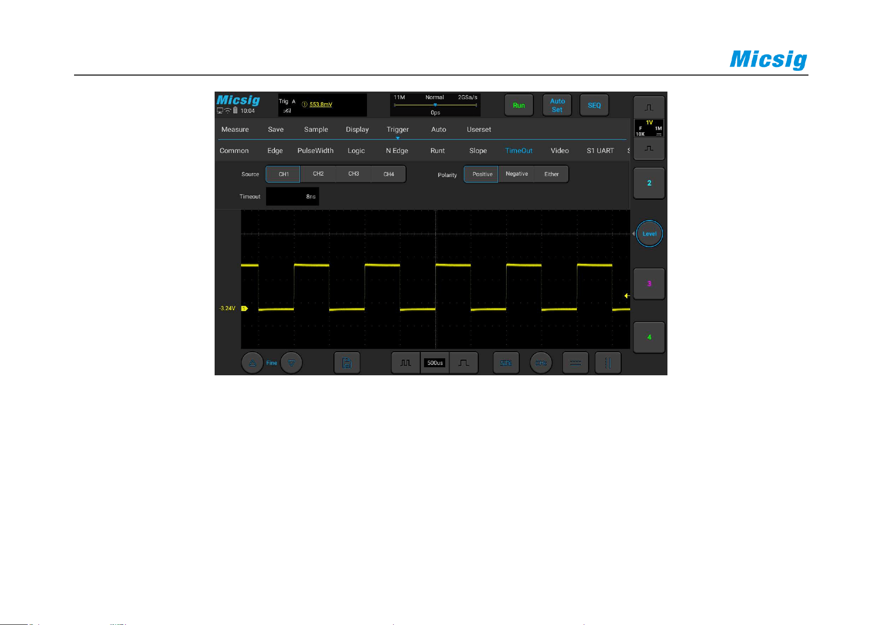Switch to the Edge trigger tab
The height and width of the screenshot is (625, 883).
(x=275, y=151)
